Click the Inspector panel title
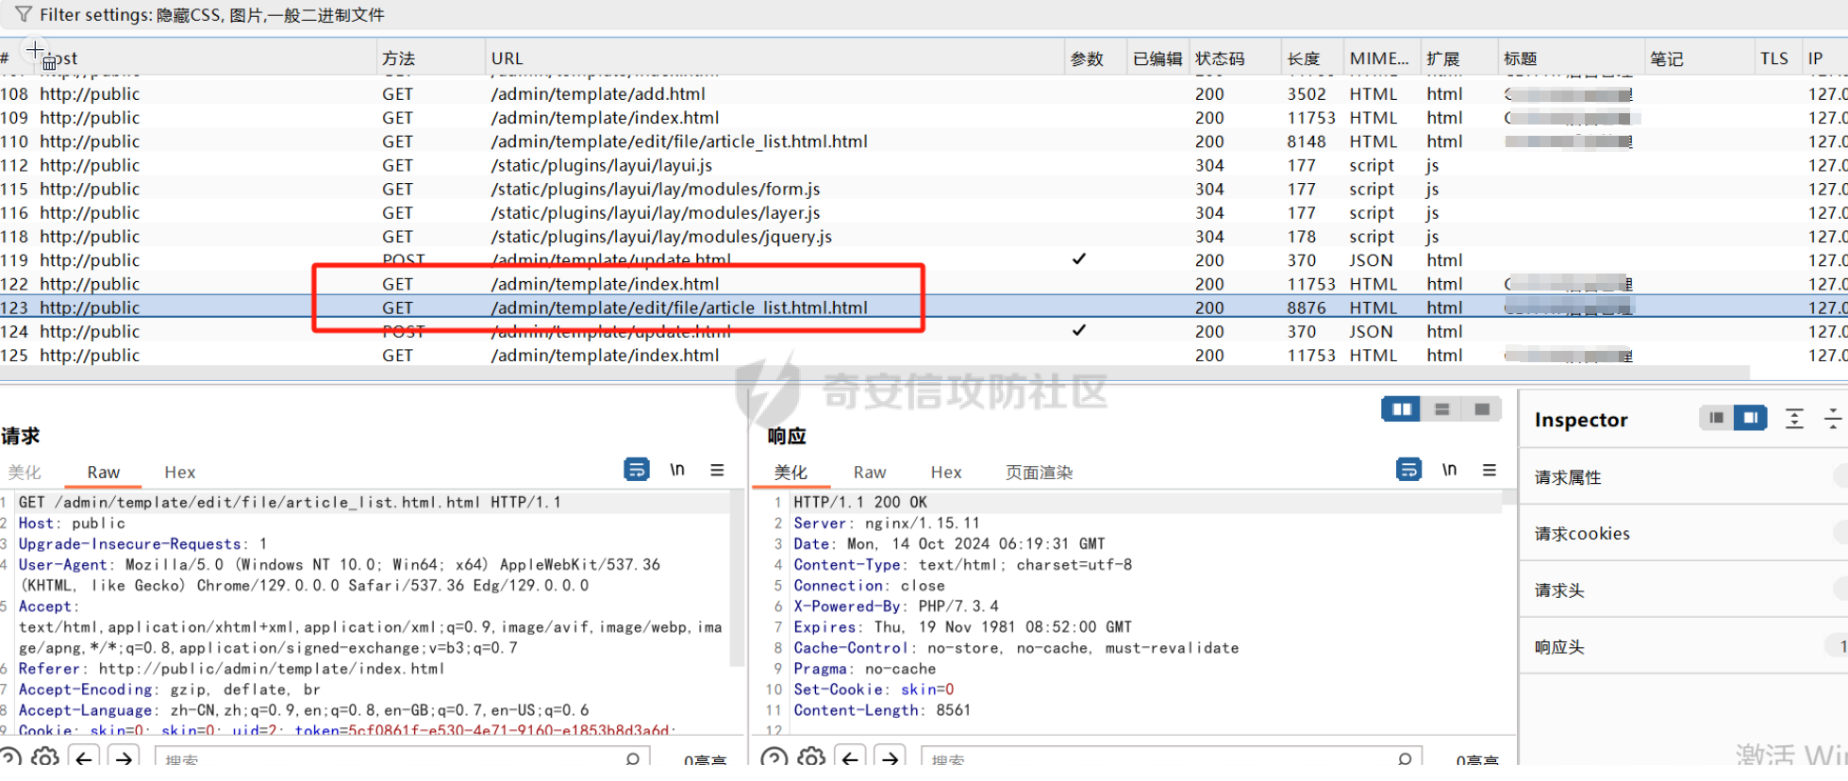Screen dimensions: 1848x781 1581,420
